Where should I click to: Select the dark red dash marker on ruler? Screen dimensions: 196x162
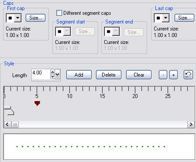[37, 103]
